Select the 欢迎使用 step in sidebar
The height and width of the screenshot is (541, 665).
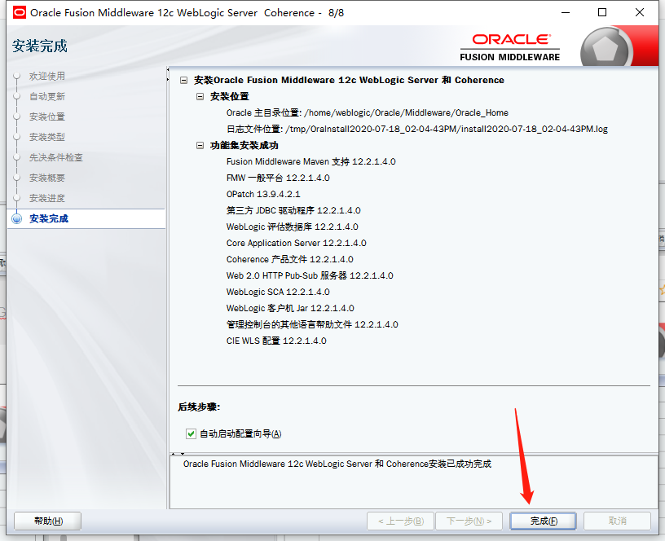[x=47, y=76]
